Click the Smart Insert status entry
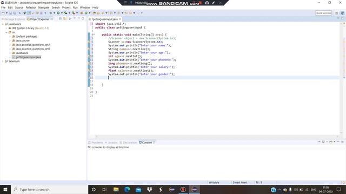The image size is (346, 194). pos(240,183)
